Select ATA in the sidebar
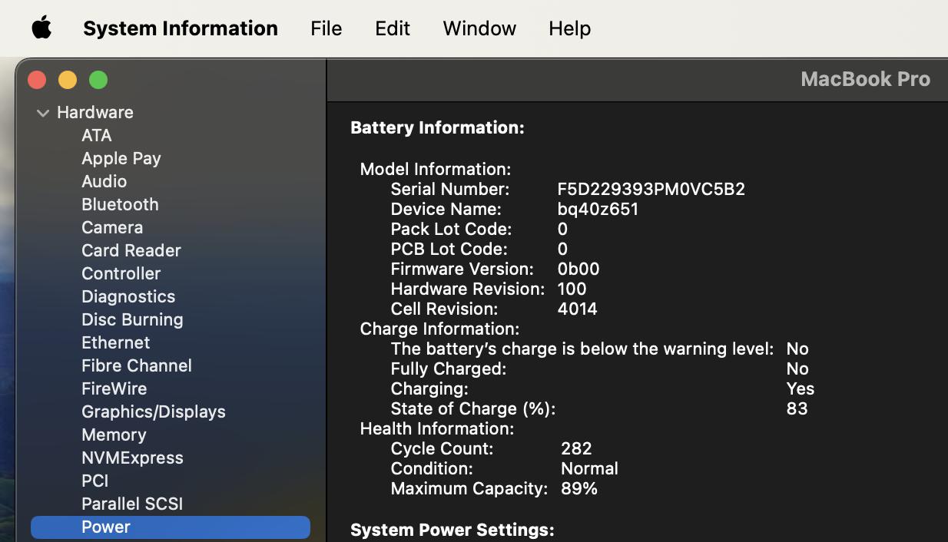Screen dimensions: 948x542 tap(97, 135)
